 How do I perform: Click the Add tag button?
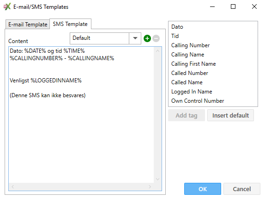(x=187, y=115)
